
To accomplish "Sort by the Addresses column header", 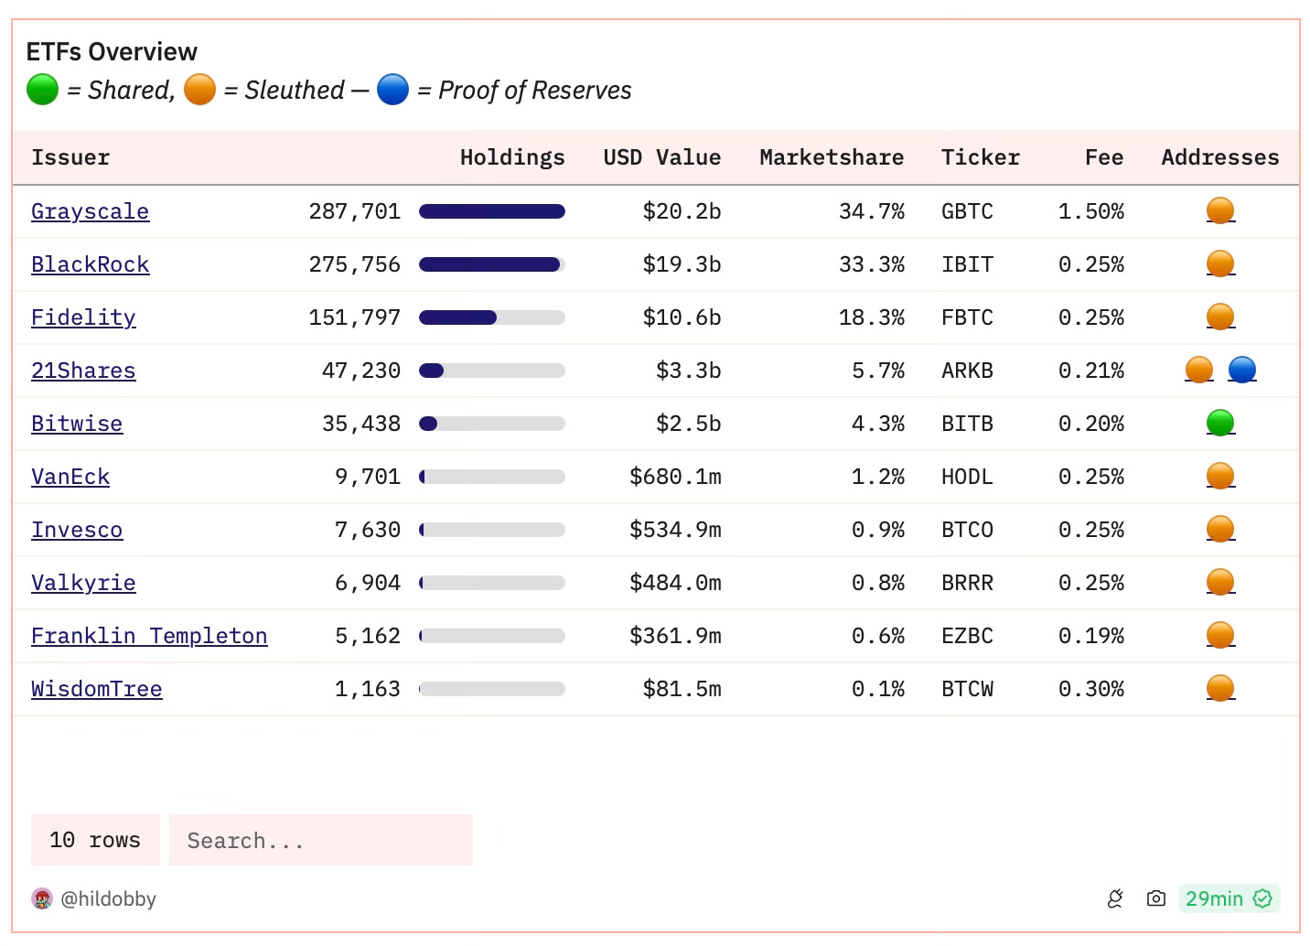I will point(1220,157).
